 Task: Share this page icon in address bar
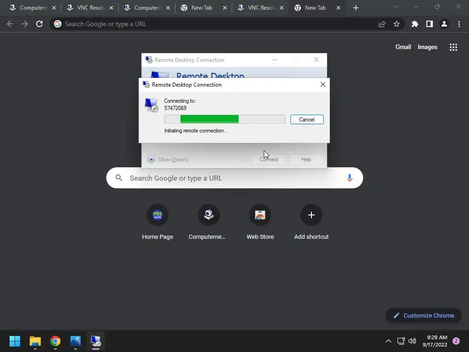click(x=382, y=24)
